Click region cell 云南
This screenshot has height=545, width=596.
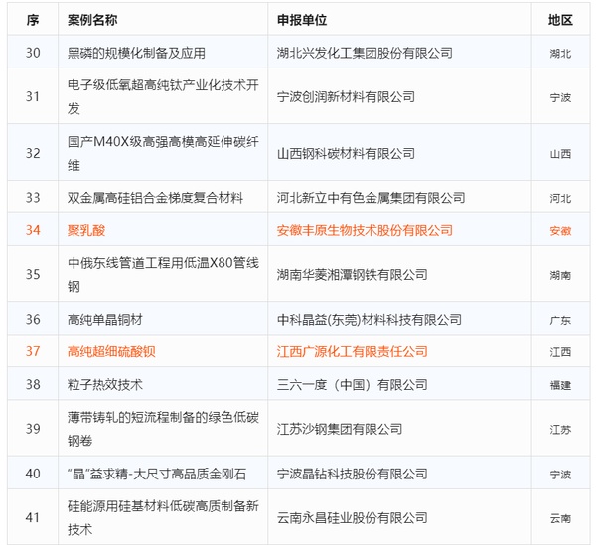coord(560,518)
